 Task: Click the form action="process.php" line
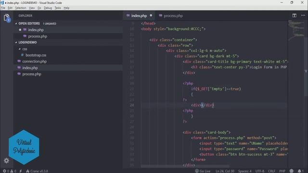[234, 138]
